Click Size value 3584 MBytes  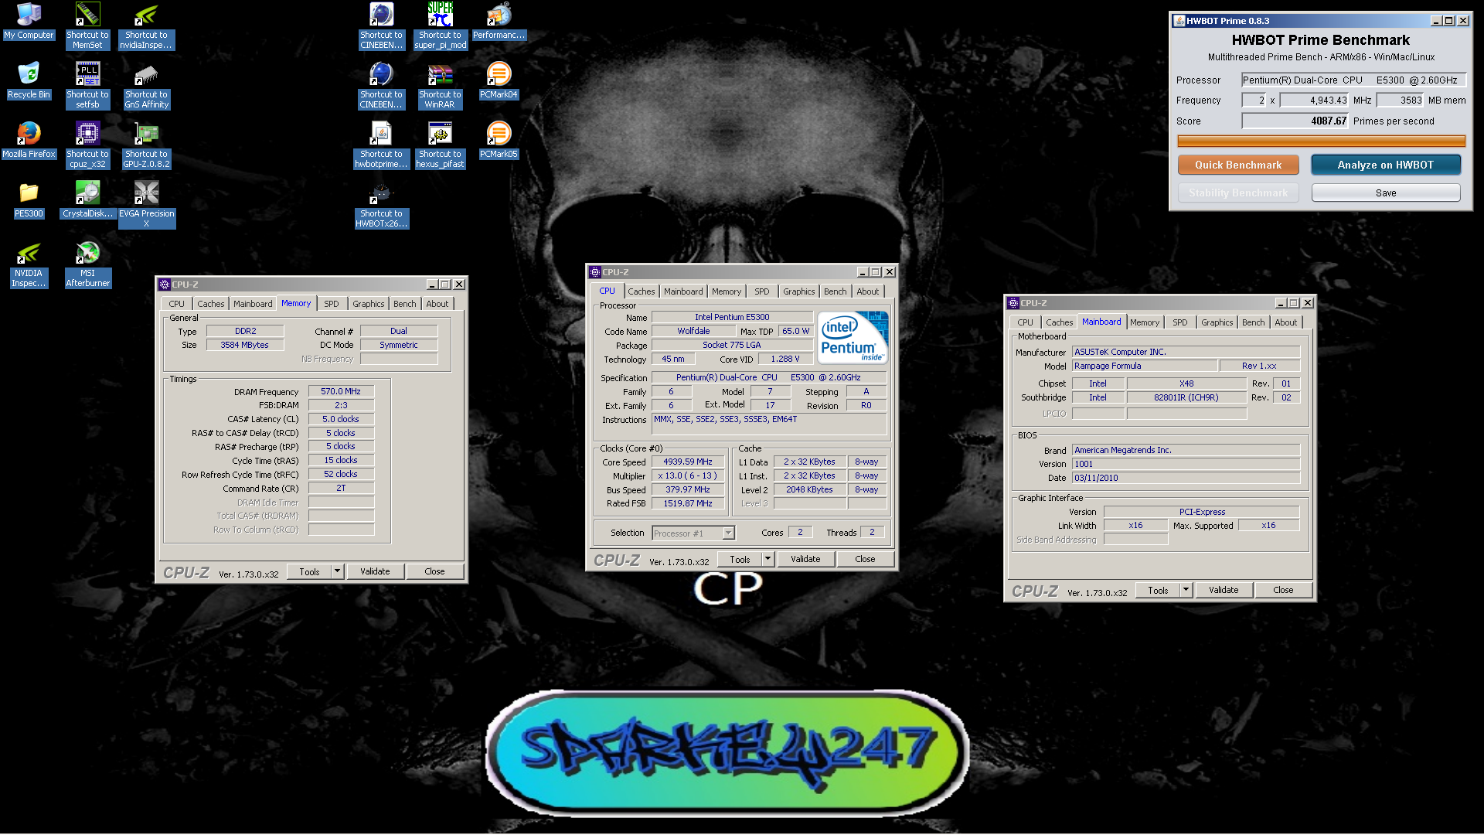tap(244, 345)
